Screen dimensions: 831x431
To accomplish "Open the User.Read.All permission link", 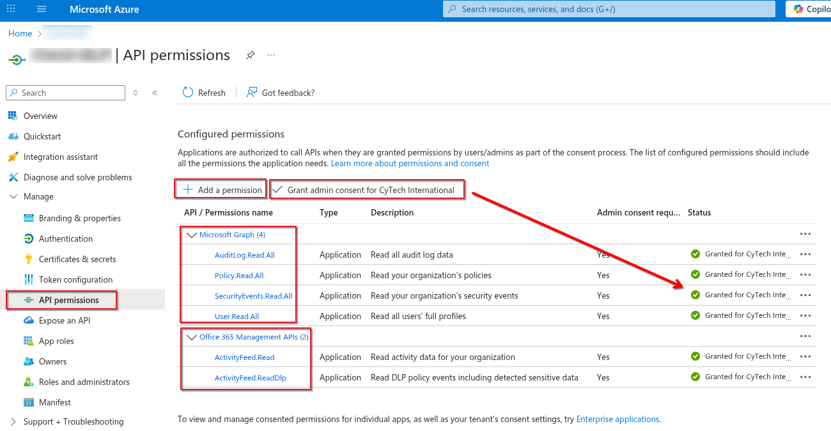I will click(x=237, y=316).
